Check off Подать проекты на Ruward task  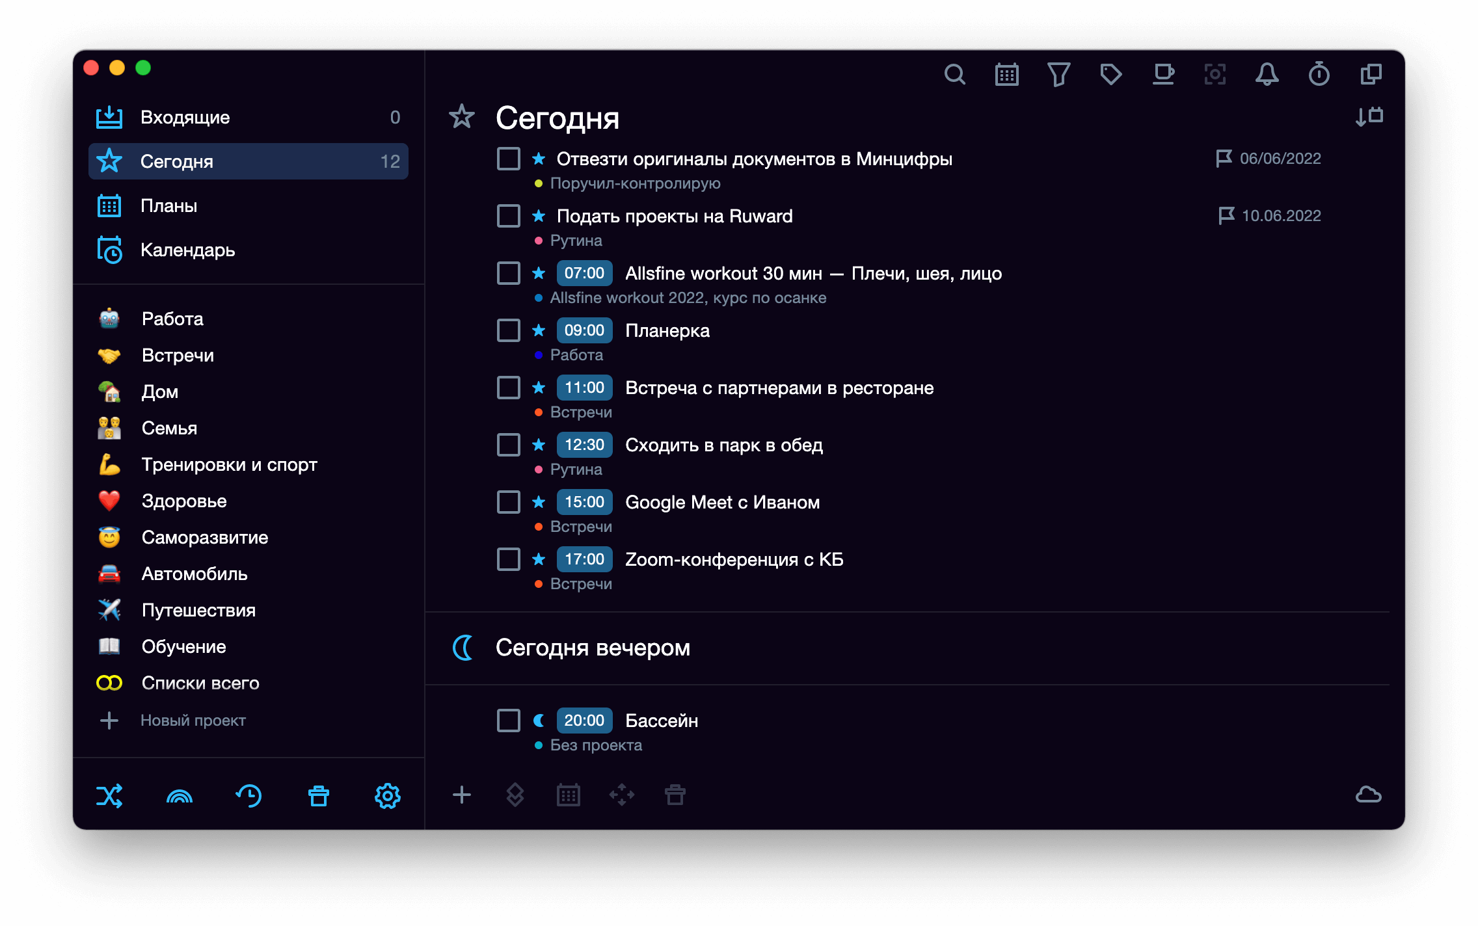(x=509, y=216)
